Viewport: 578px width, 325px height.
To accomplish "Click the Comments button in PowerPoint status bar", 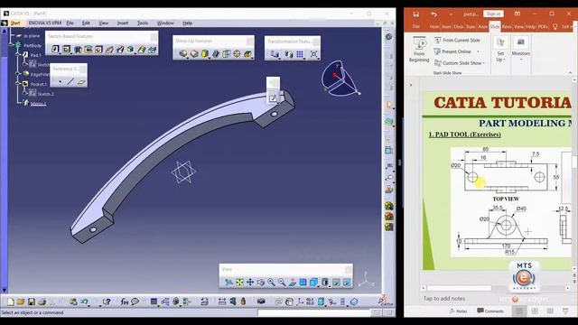I will (x=490, y=311).
